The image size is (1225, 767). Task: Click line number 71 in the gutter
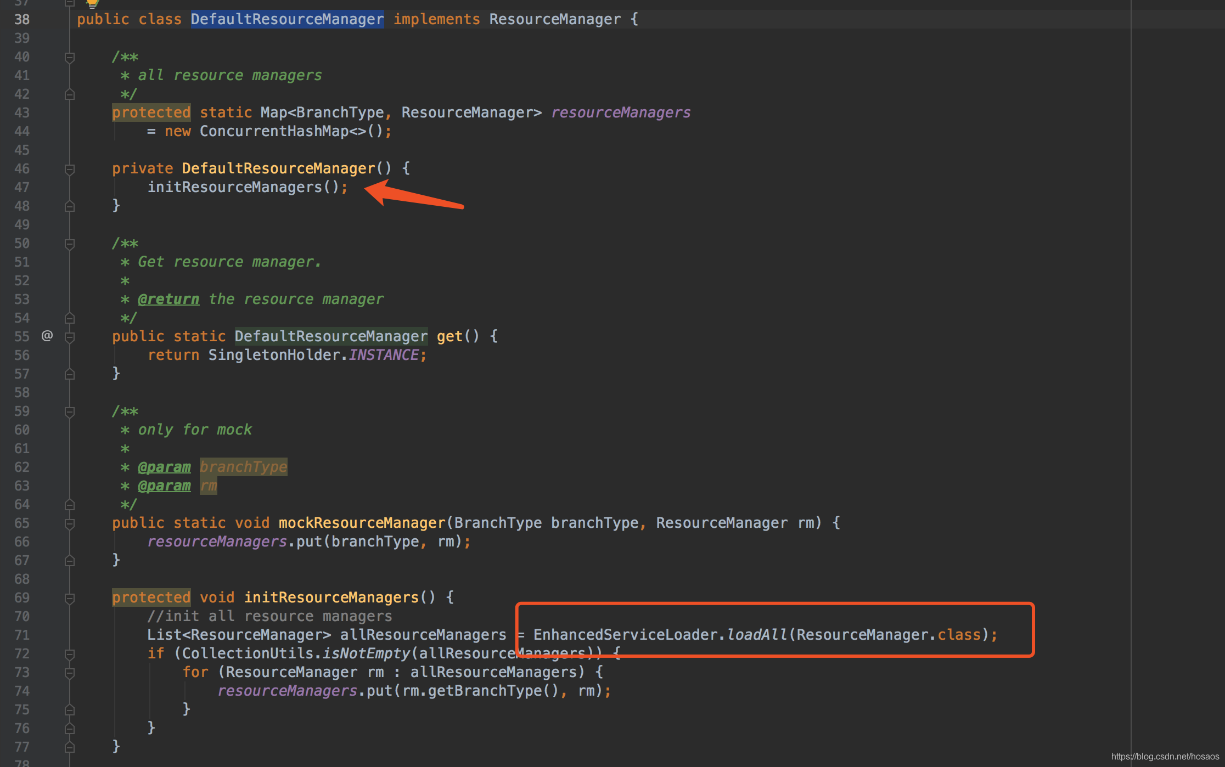pos(22,635)
